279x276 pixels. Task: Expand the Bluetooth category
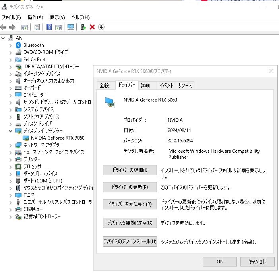pos(10,46)
